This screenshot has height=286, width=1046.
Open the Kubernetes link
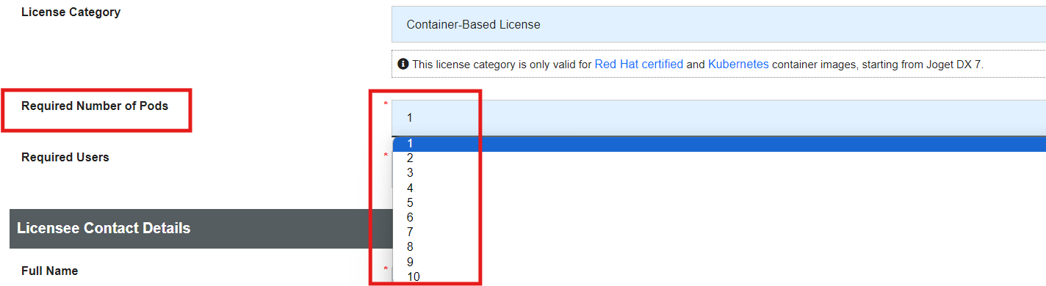738,65
